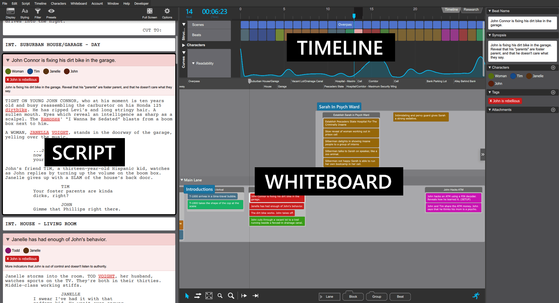Screen dimensions: 559x303
Task: Collapse the timeline Curves section
Action: point(184,53)
